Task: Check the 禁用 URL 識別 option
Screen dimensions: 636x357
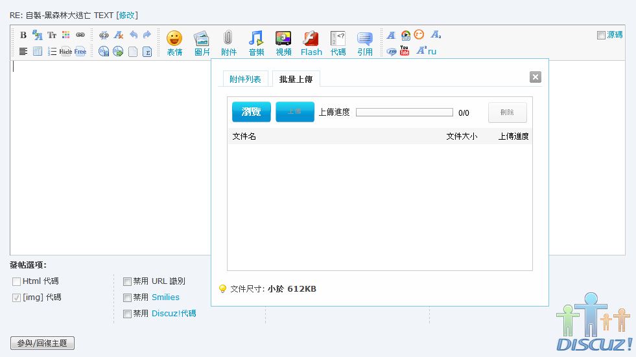Action: click(x=127, y=281)
